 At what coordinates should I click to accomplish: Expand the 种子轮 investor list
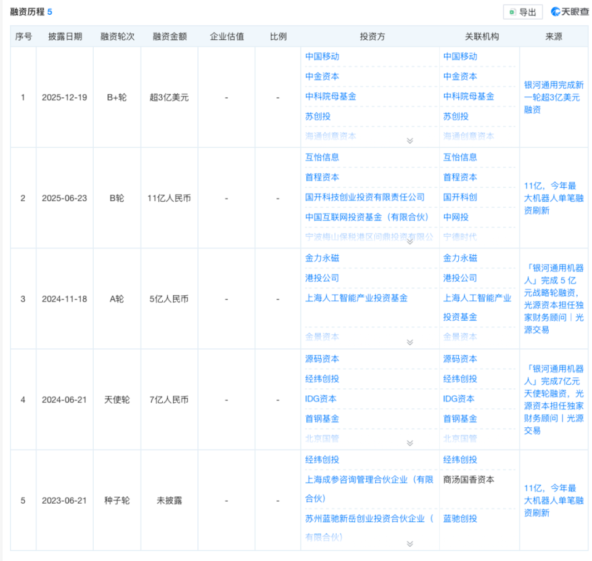[409, 543]
